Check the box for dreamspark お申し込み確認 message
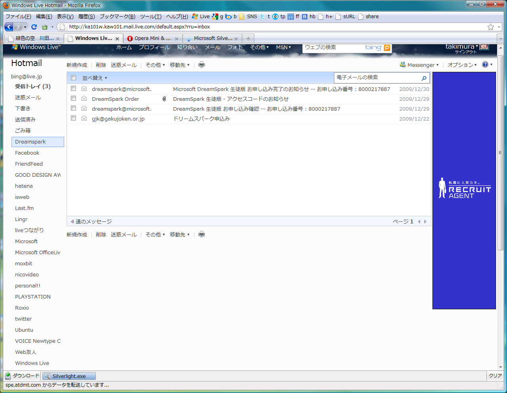The height and width of the screenshot is (393, 507). (73, 108)
